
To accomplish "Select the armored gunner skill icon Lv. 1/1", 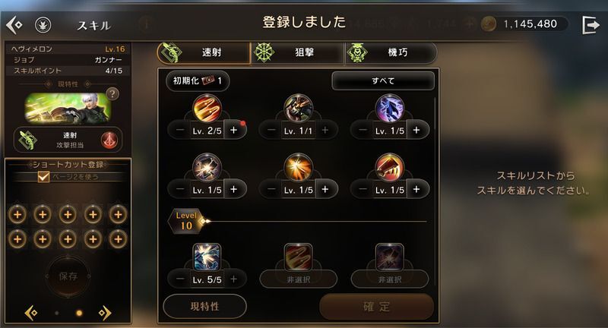I will coord(298,108).
